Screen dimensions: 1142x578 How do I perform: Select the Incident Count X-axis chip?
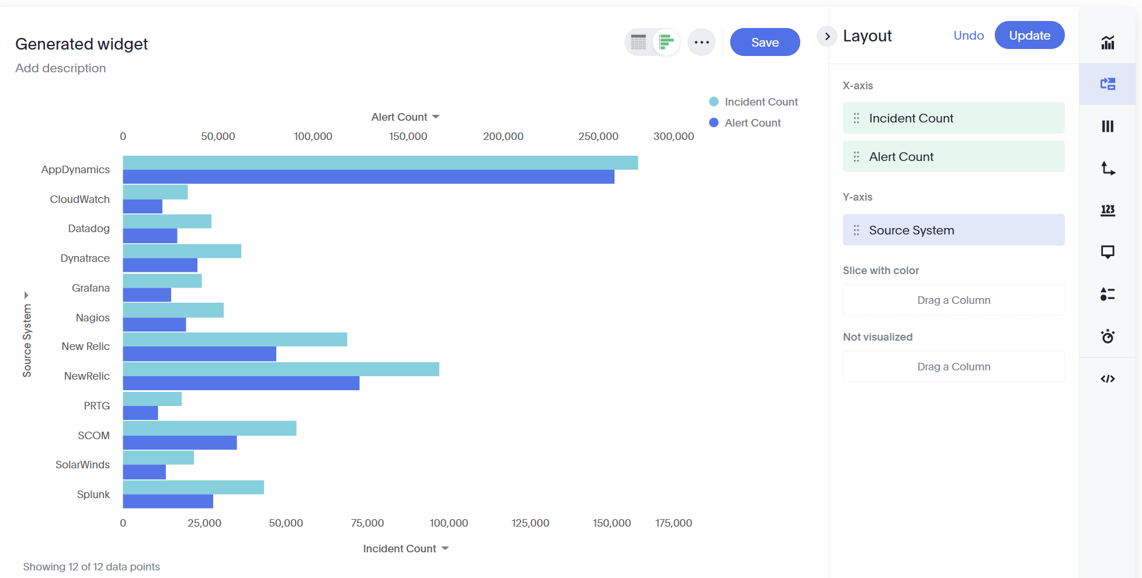953,118
